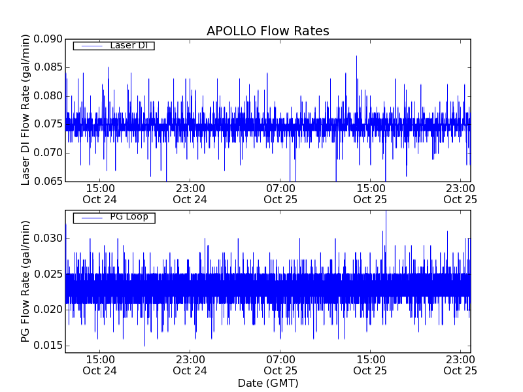The width and height of the screenshot is (523, 392).
Task: Click 23:00 Oct 25 tick label under lower chart
Action: pyautogui.click(x=460, y=365)
